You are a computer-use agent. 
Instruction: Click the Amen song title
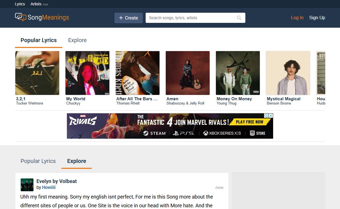172,99
